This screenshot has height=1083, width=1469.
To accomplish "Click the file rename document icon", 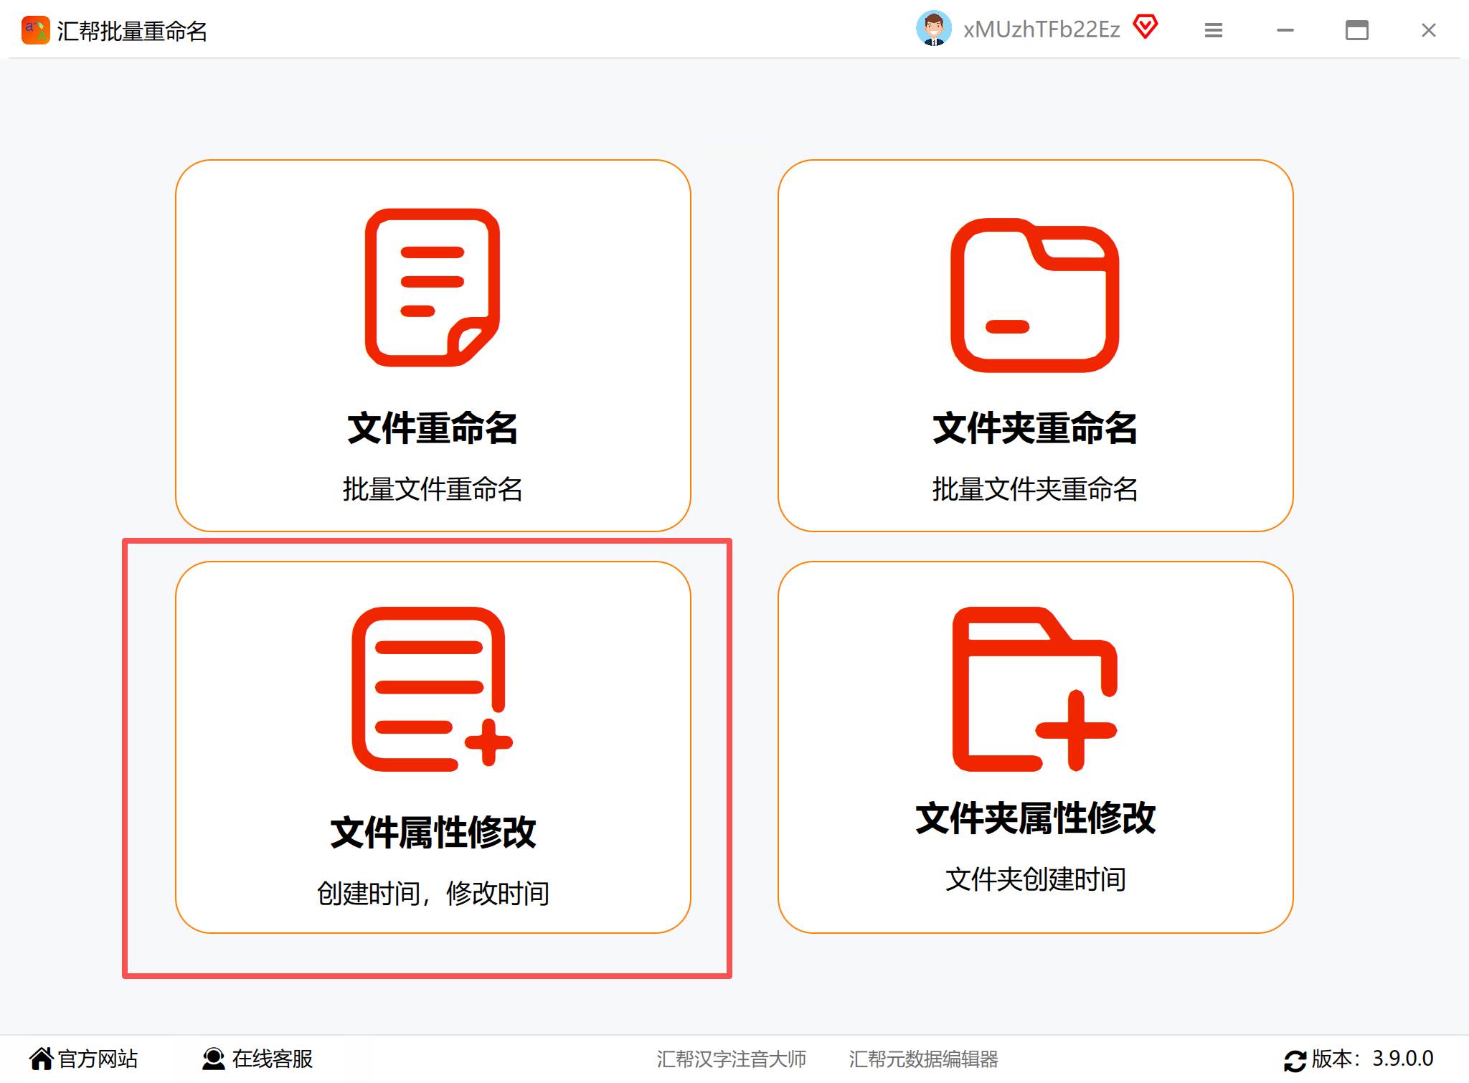I will 433,288.
